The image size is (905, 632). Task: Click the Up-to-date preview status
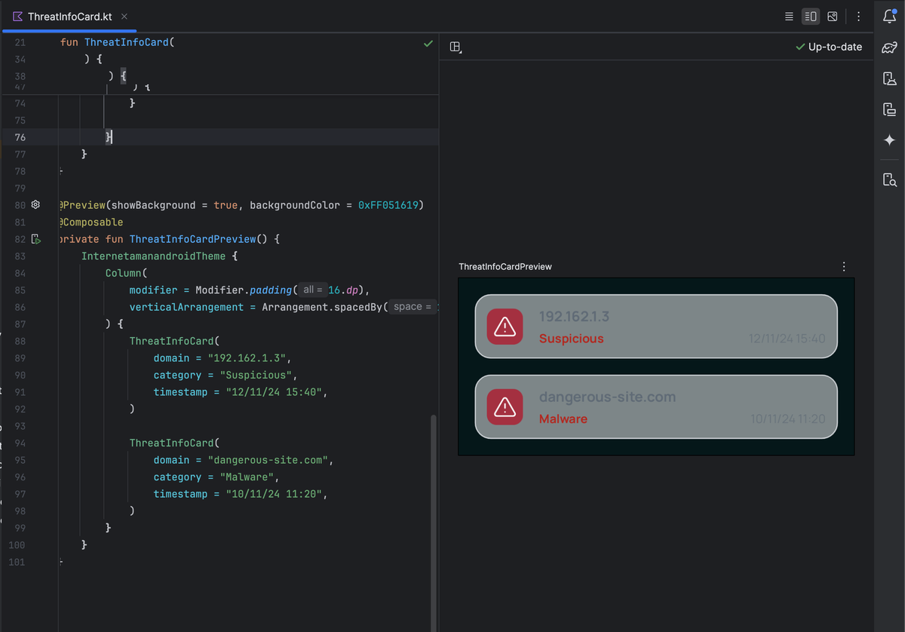(x=829, y=47)
